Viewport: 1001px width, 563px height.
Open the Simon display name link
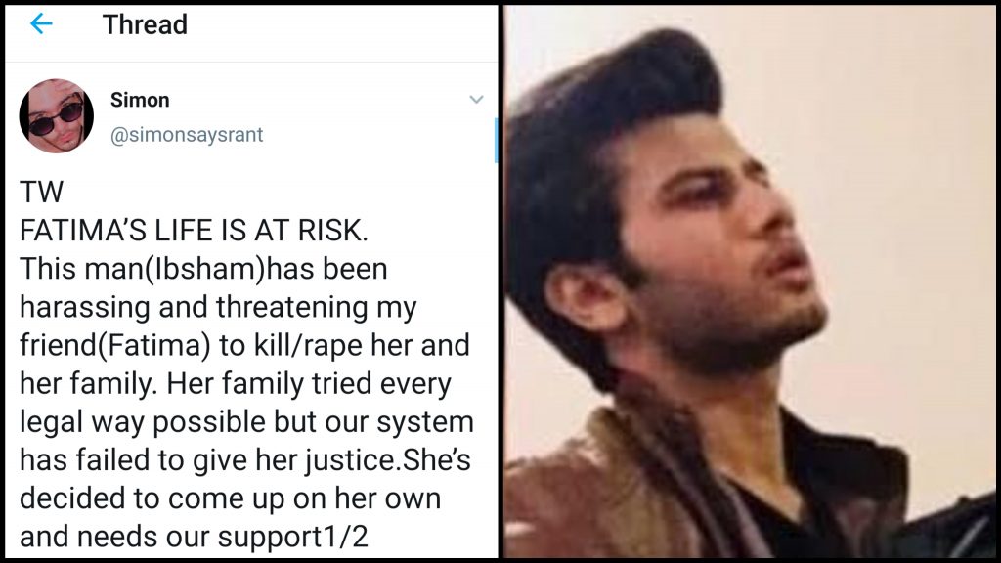point(140,100)
